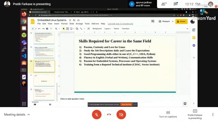The width and height of the screenshot is (218, 122).
Task: Click the Transition toolbar button
Action: (x=126, y=28)
